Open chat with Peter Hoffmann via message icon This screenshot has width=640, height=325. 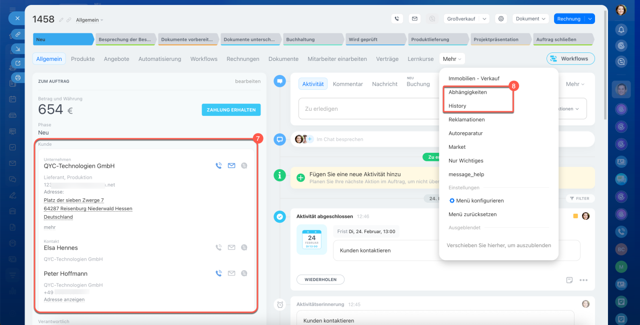click(x=244, y=273)
